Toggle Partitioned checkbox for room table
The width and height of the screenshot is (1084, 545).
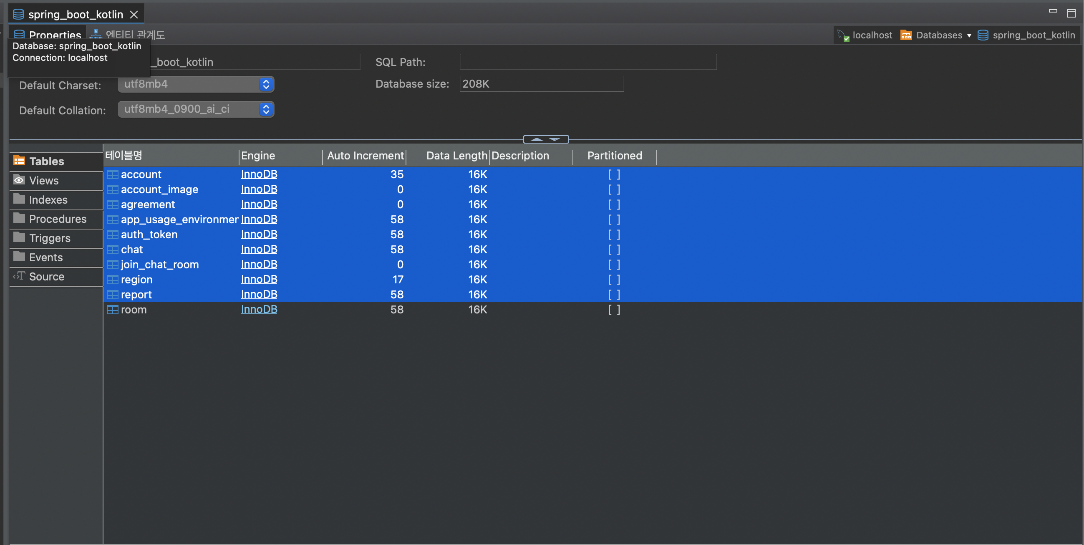click(x=614, y=309)
